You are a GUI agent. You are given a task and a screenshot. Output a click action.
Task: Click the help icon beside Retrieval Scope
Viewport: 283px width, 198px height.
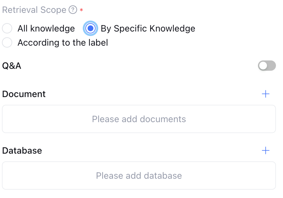73,10
